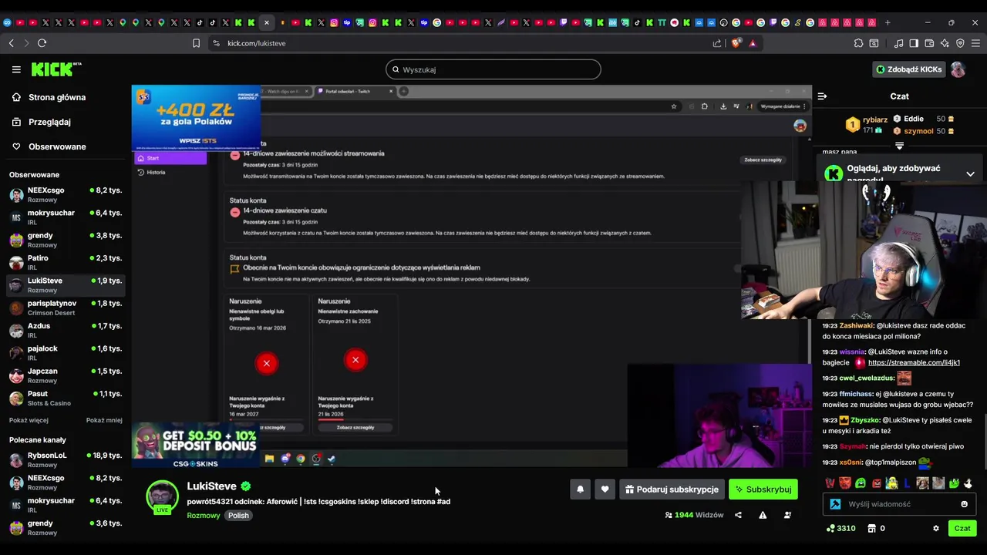Click the Zdobądź KICKs button
Screen dimensions: 987x555
[908, 69]
